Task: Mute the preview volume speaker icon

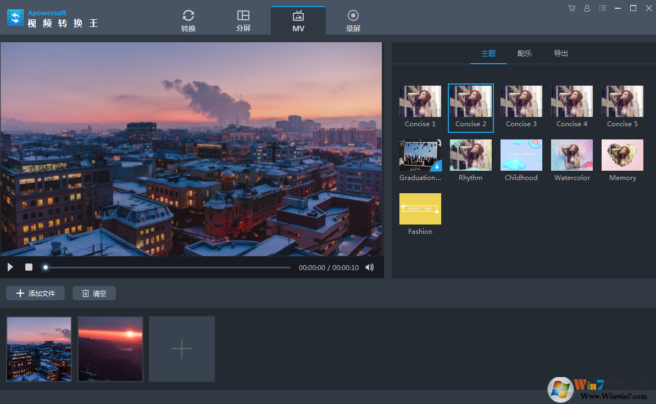Action: coord(370,267)
